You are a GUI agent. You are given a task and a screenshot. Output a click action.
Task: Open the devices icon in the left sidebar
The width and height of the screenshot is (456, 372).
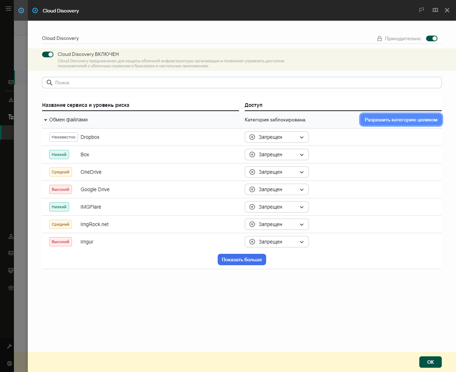pyautogui.click(x=11, y=270)
